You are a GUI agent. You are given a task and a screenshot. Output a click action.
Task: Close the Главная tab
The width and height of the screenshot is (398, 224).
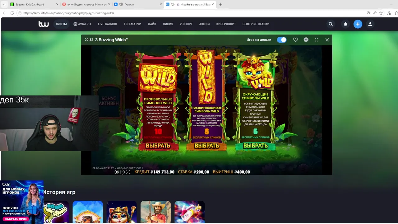click(161, 4)
